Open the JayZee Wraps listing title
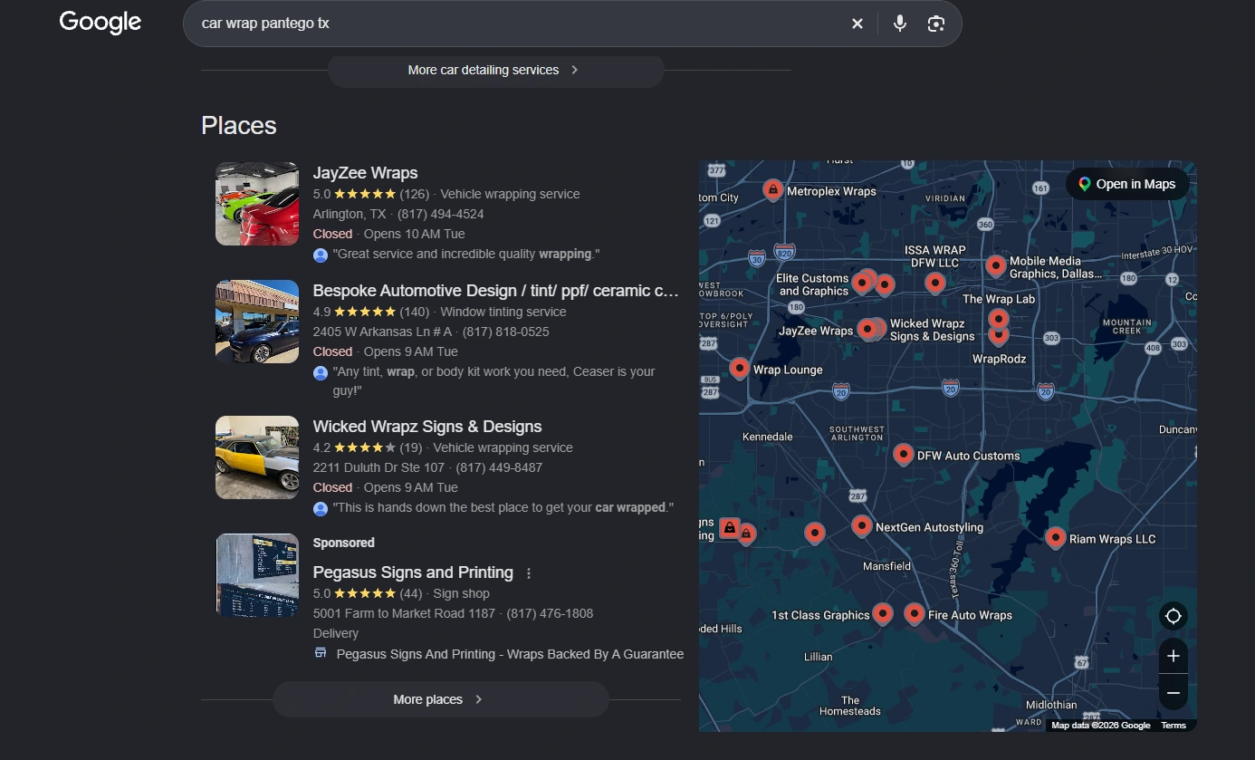The width and height of the screenshot is (1255, 760). click(x=366, y=173)
